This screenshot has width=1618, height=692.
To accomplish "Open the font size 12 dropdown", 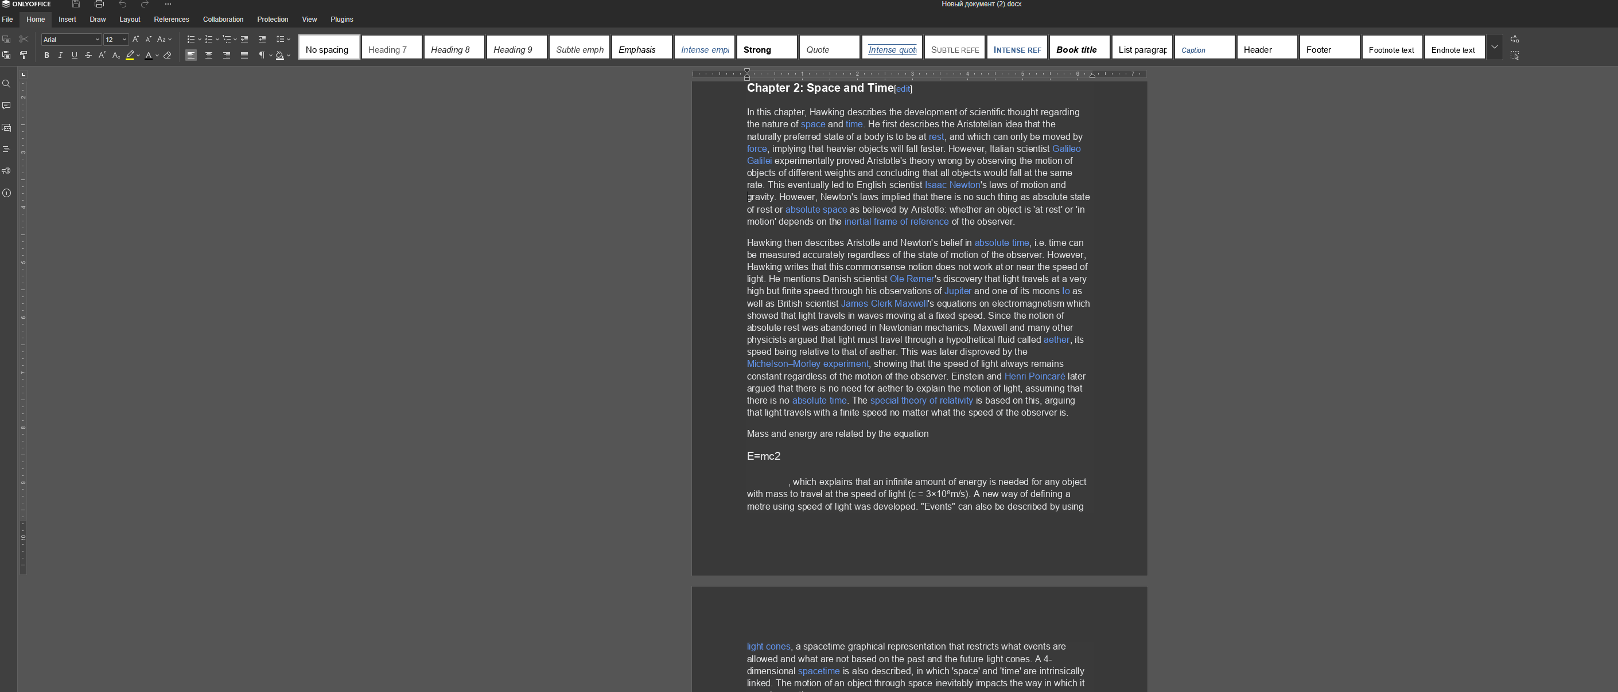I will pos(124,40).
